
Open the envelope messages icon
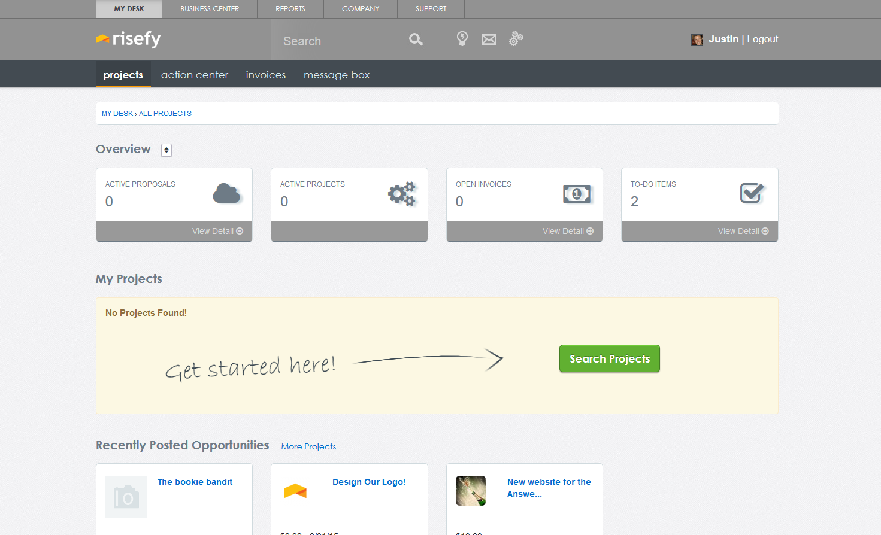click(489, 39)
